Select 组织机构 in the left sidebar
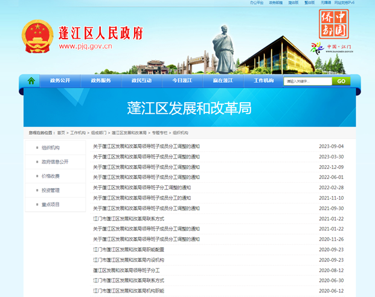The width and height of the screenshot is (375, 297). coord(51,148)
